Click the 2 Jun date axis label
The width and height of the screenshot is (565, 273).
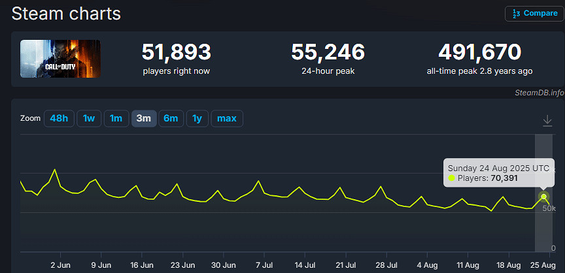[x=60, y=265]
